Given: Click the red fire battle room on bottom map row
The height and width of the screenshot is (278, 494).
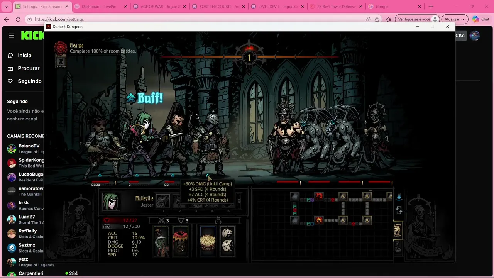Looking at the screenshot, I should pyautogui.click(x=319, y=220).
